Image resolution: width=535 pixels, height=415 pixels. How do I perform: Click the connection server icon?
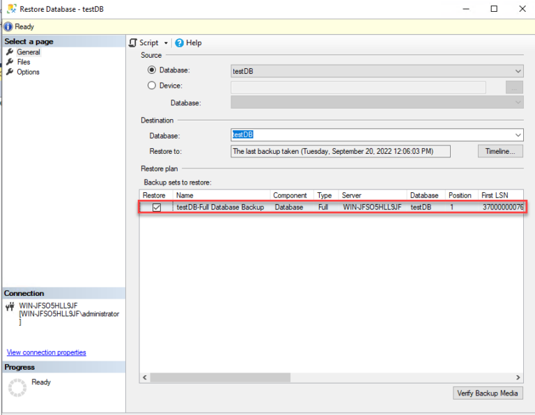coord(10,306)
